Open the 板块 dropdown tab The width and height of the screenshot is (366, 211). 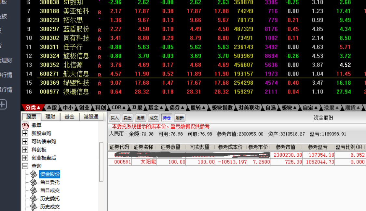(289, 107)
